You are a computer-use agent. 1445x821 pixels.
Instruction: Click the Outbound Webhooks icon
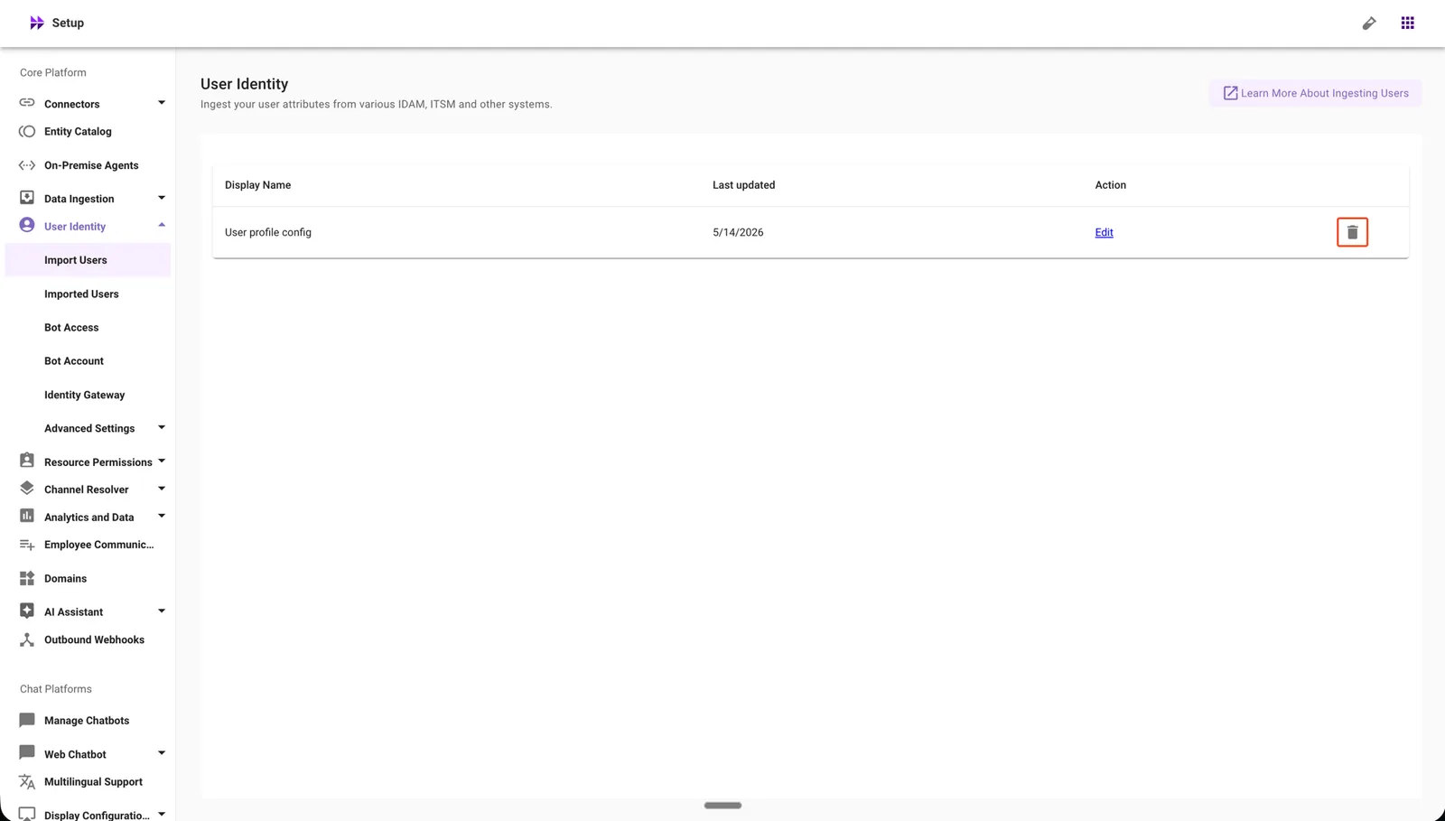pos(27,639)
